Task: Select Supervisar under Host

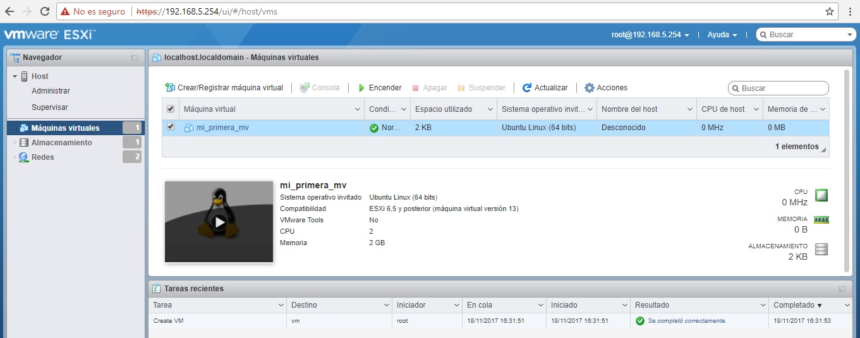Action: (x=50, y=107)
